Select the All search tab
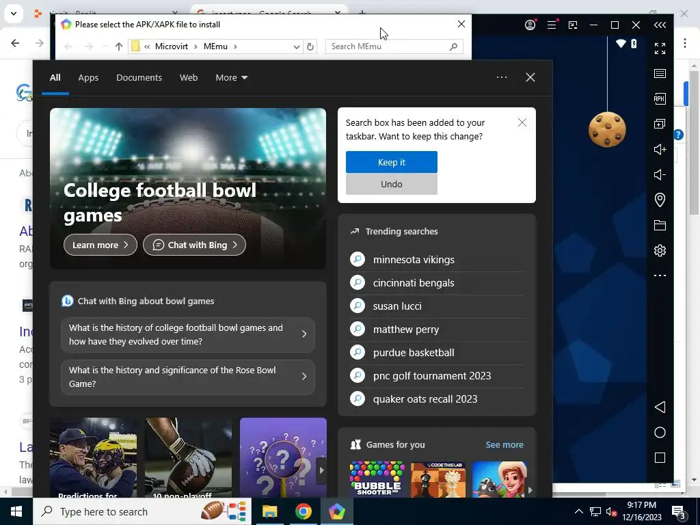Viewport: 700px width, 525px height. click(55, 78)
